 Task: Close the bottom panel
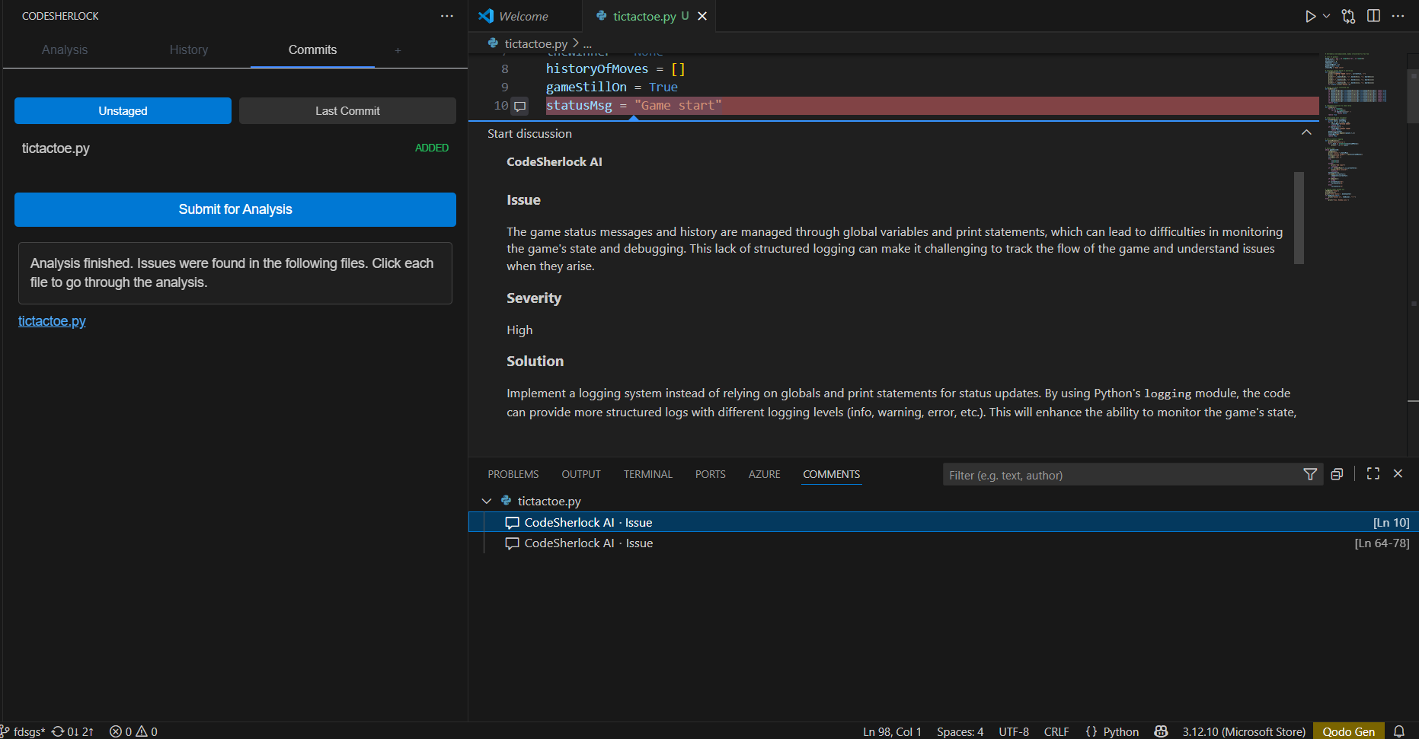[1398, 473]
